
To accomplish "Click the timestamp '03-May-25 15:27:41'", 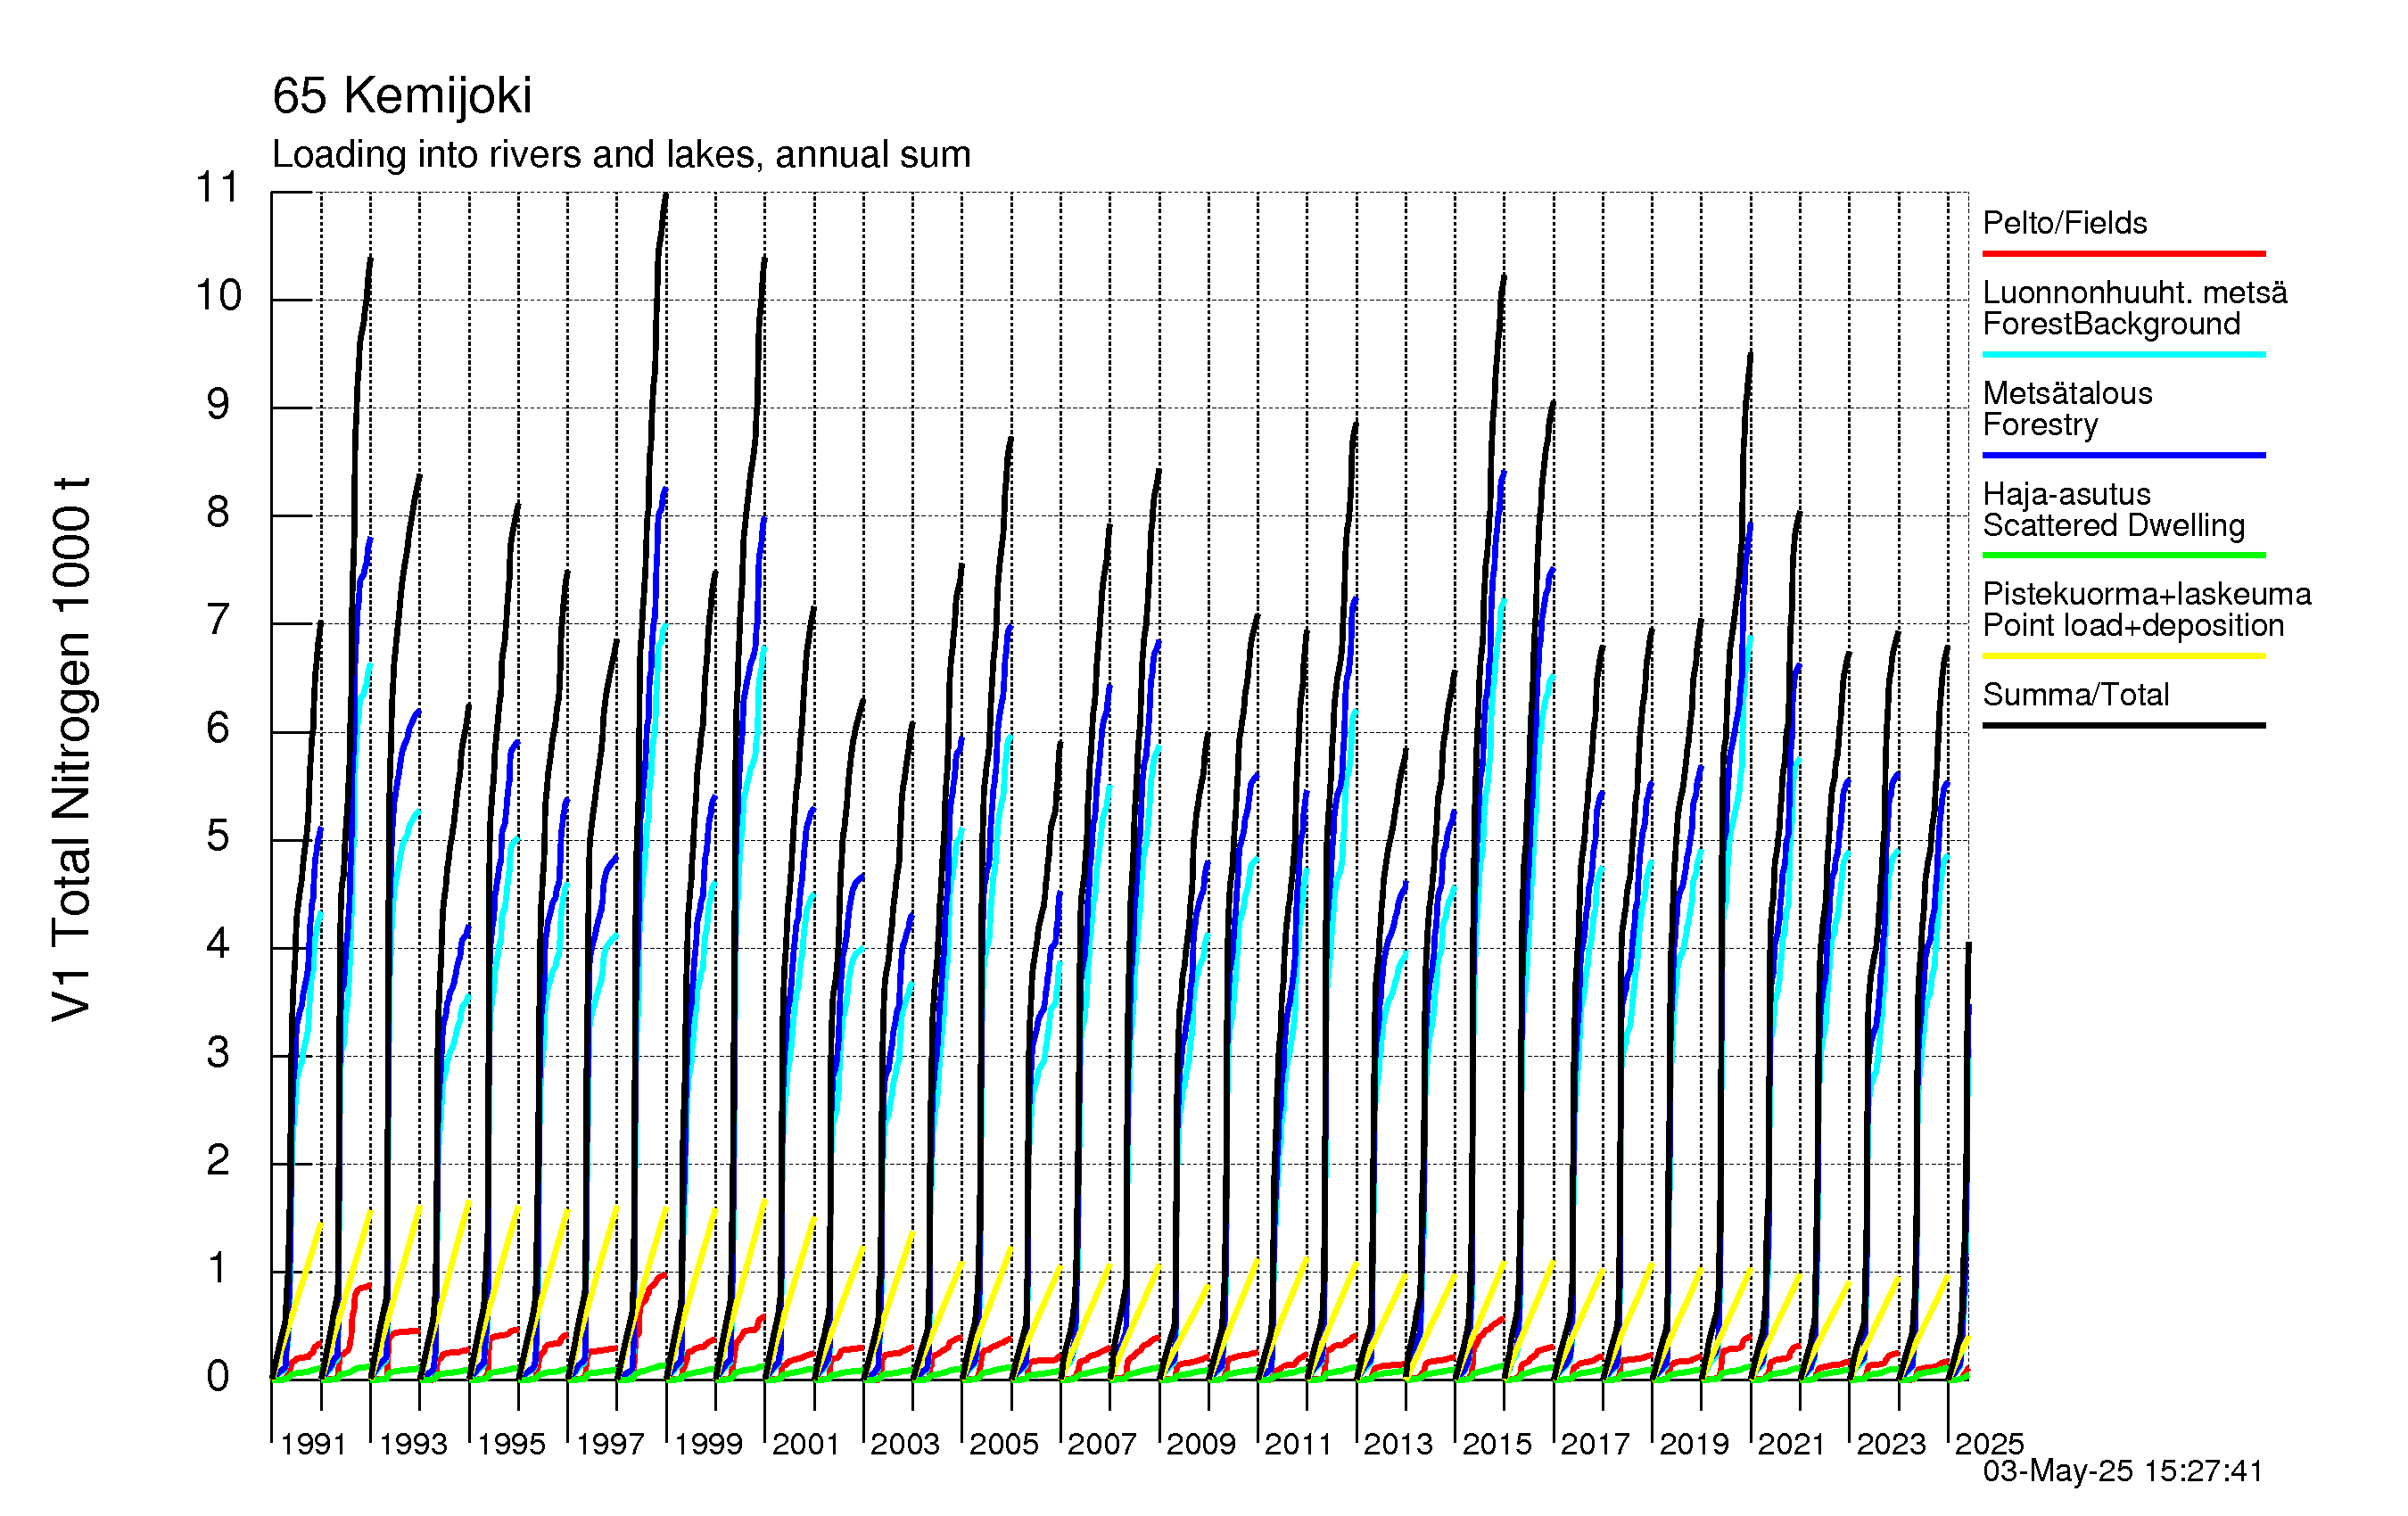I will click(x=2122, y=1471).
